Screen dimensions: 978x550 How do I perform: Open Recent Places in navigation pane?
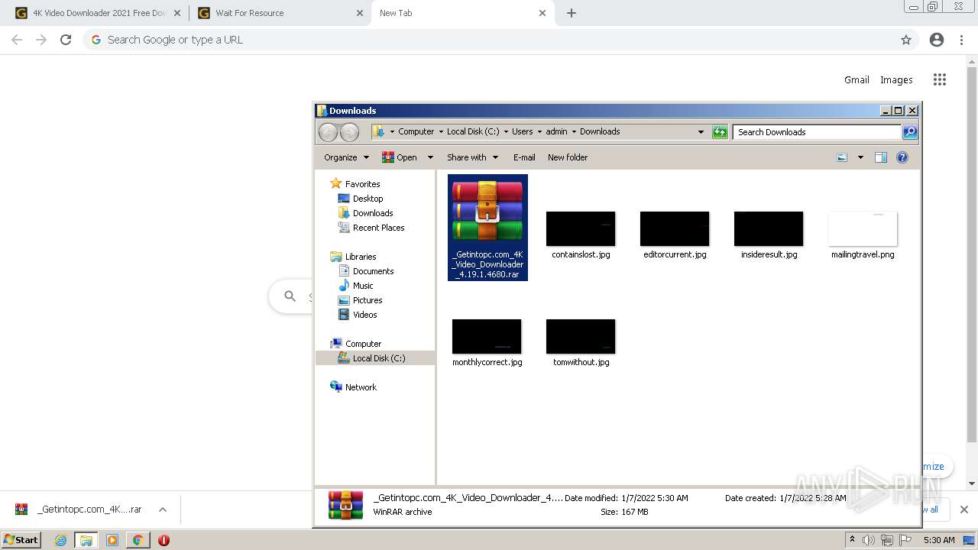click(378, 228)
